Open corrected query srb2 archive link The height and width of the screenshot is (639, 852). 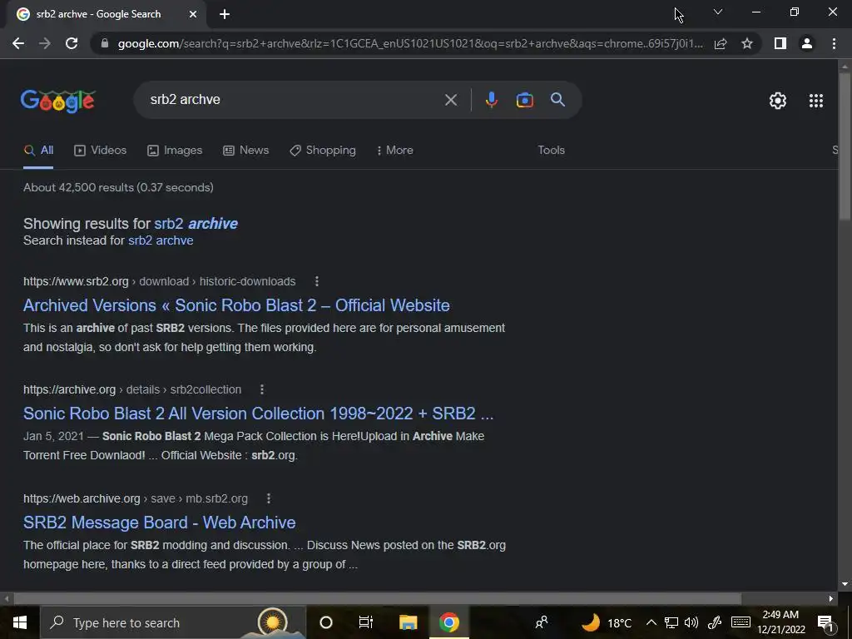(196, 223)
